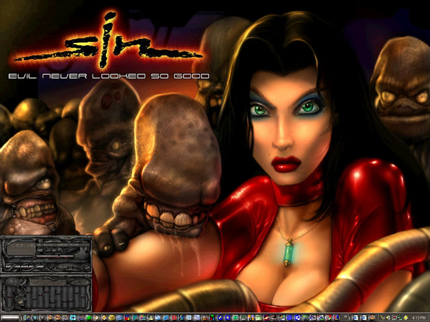
Task: Open the blue icon with the white Z shape
Action: tap(297, 318)
